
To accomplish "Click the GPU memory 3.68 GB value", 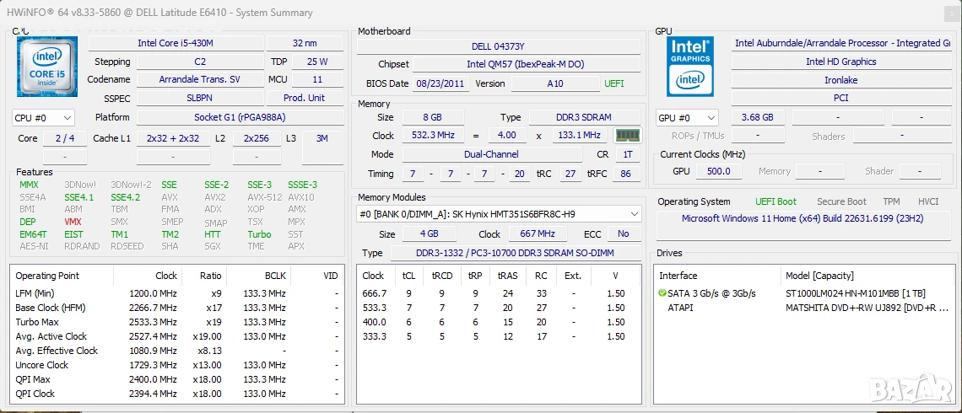I will (x=757, y=118).
